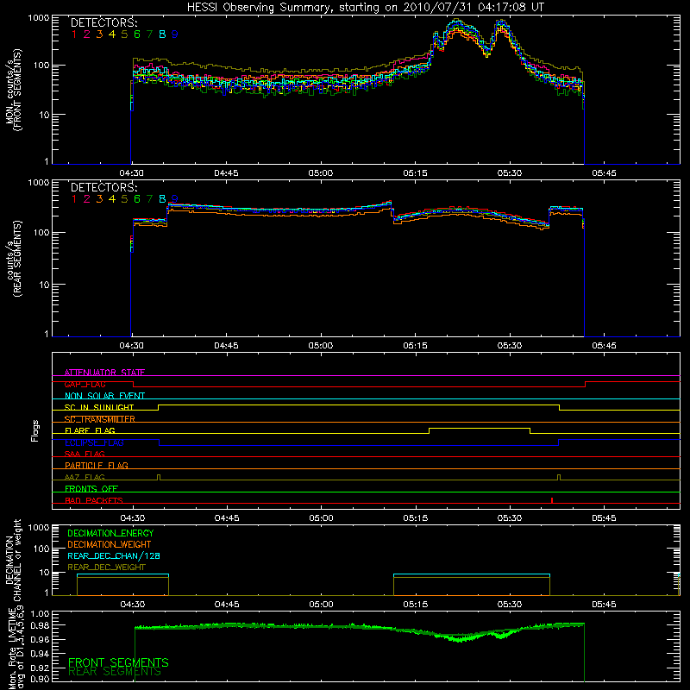This screenshot has height=690, width=690.
Task: Click 05:45 tick label under flags plot
Action: pos(605,518)
